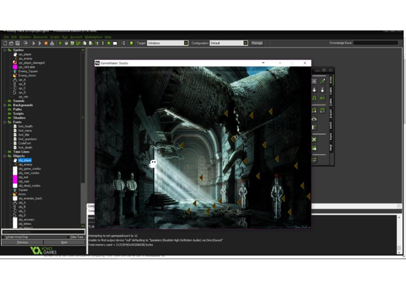Select magenta spr_clickable sprite
The height and width of the screenshot is (289, 406).
26,67
